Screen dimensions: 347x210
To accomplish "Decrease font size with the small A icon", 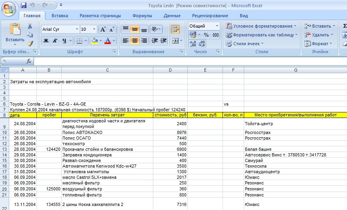I will (x=112, y=29).
